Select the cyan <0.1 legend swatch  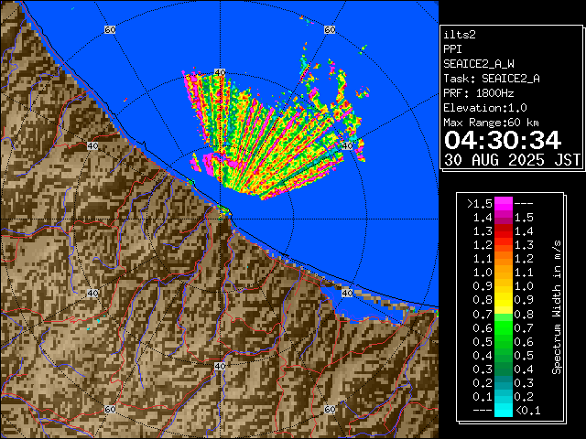503,410
